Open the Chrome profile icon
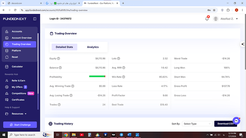Image resolution: width=246 pixels, height=138 pixels. (236, 10)
